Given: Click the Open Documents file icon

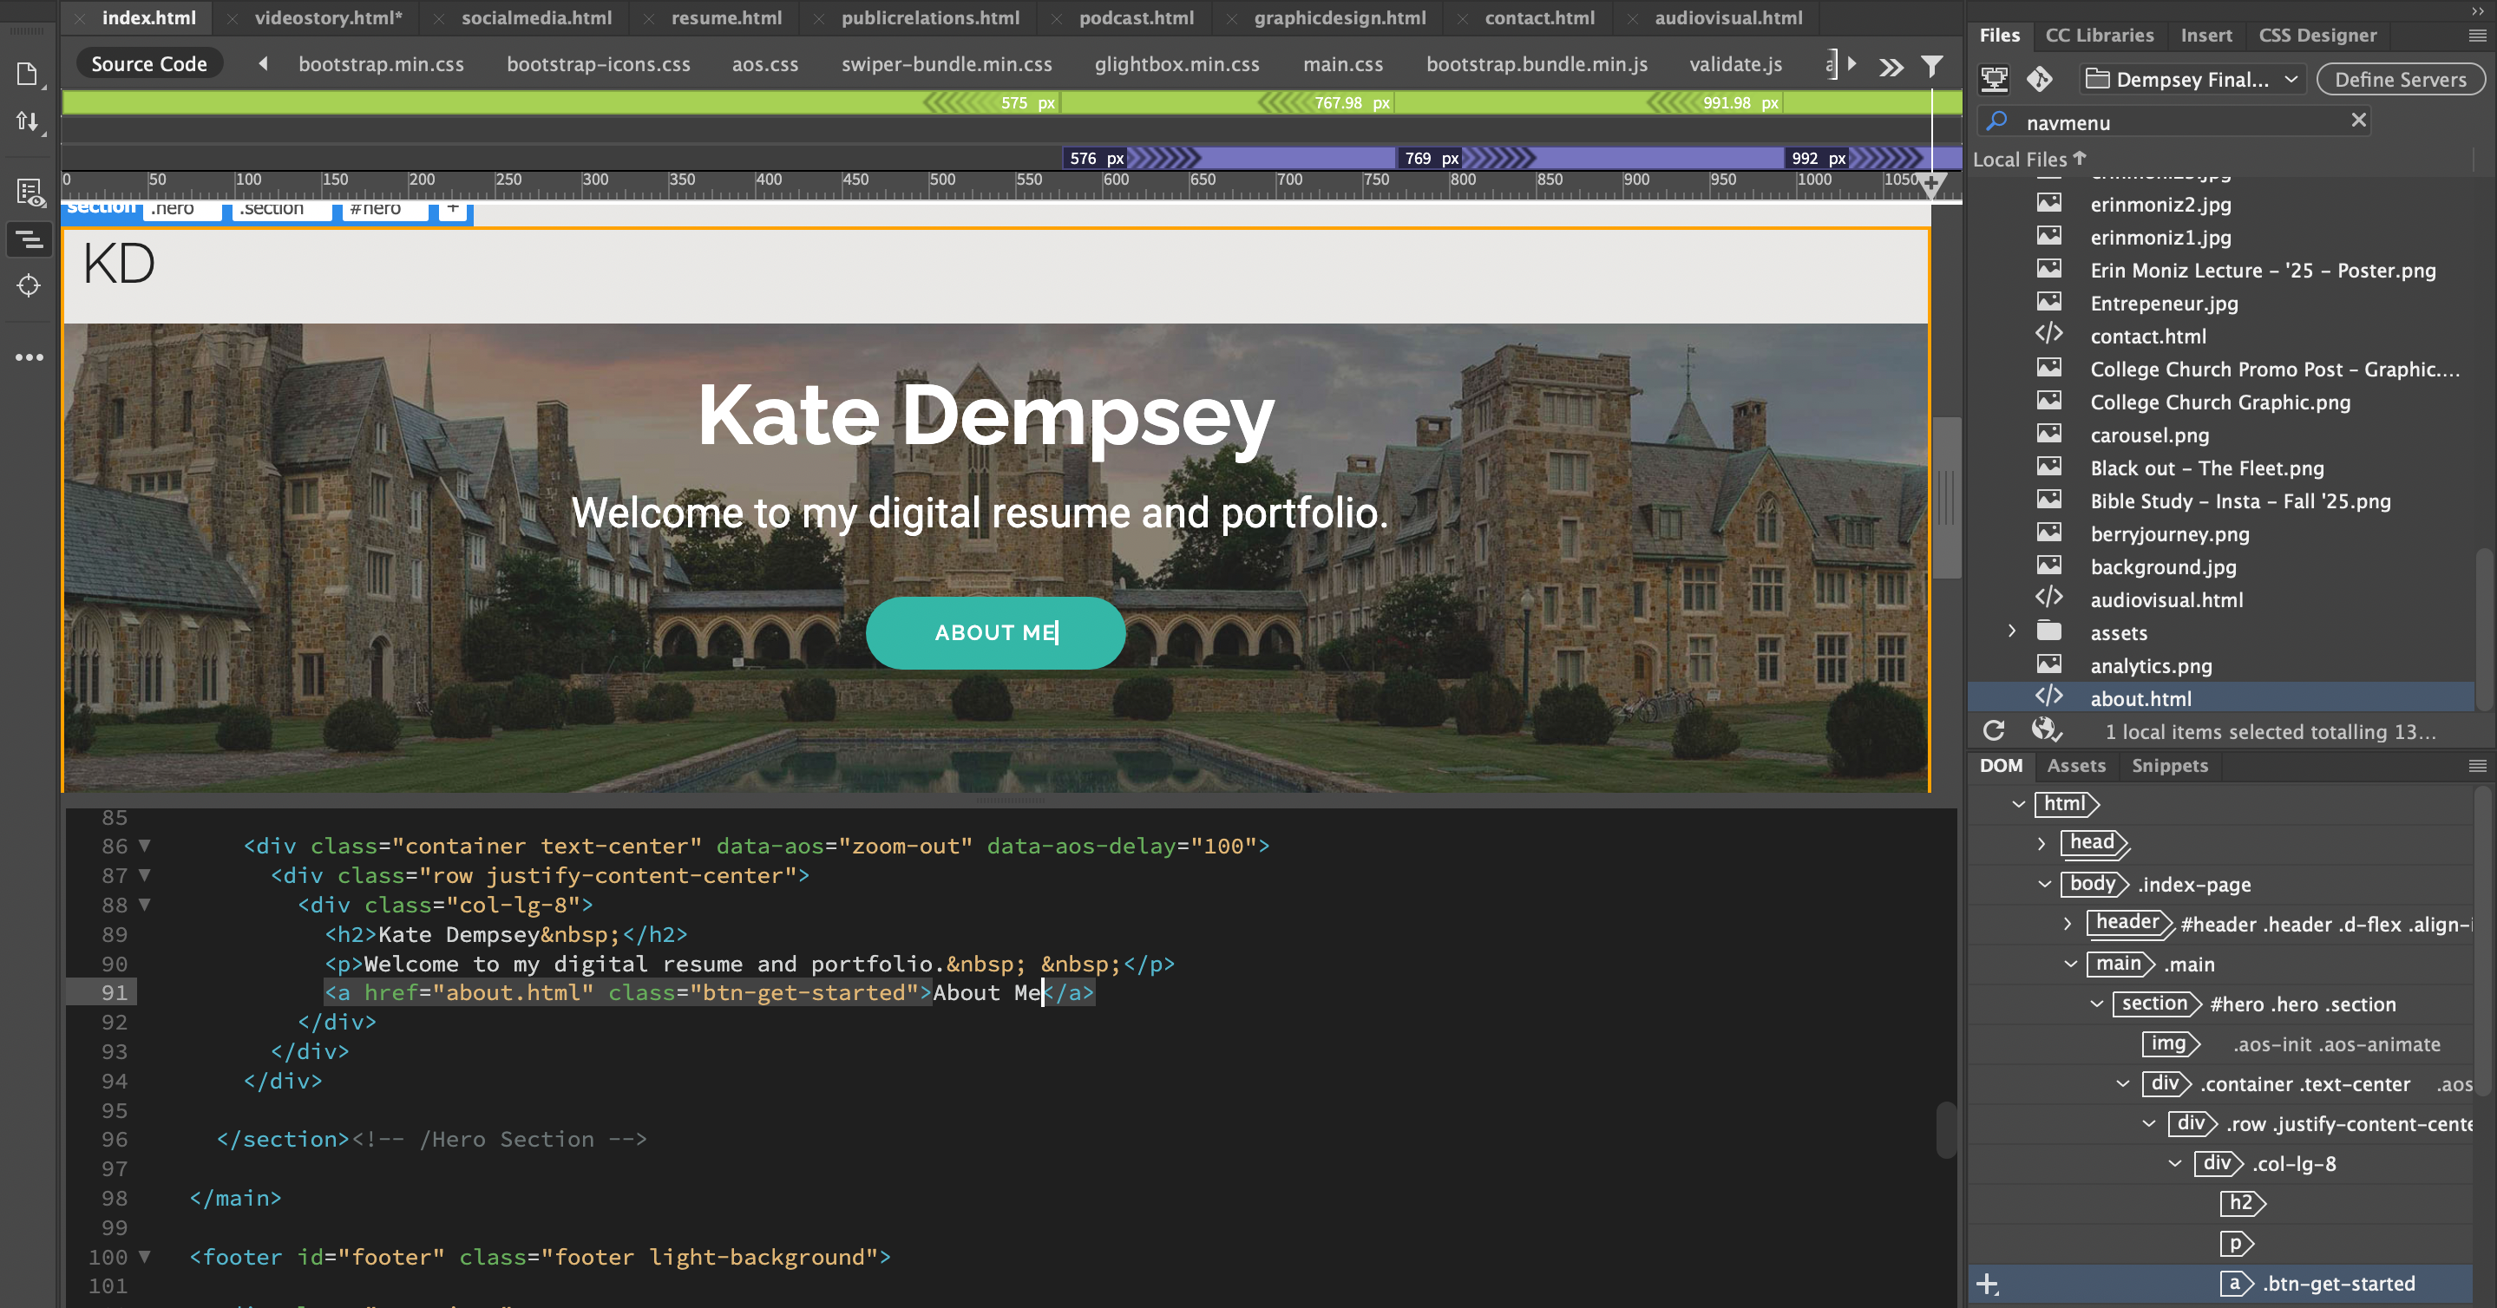Looking at the screenshot, I should [27, 75].
